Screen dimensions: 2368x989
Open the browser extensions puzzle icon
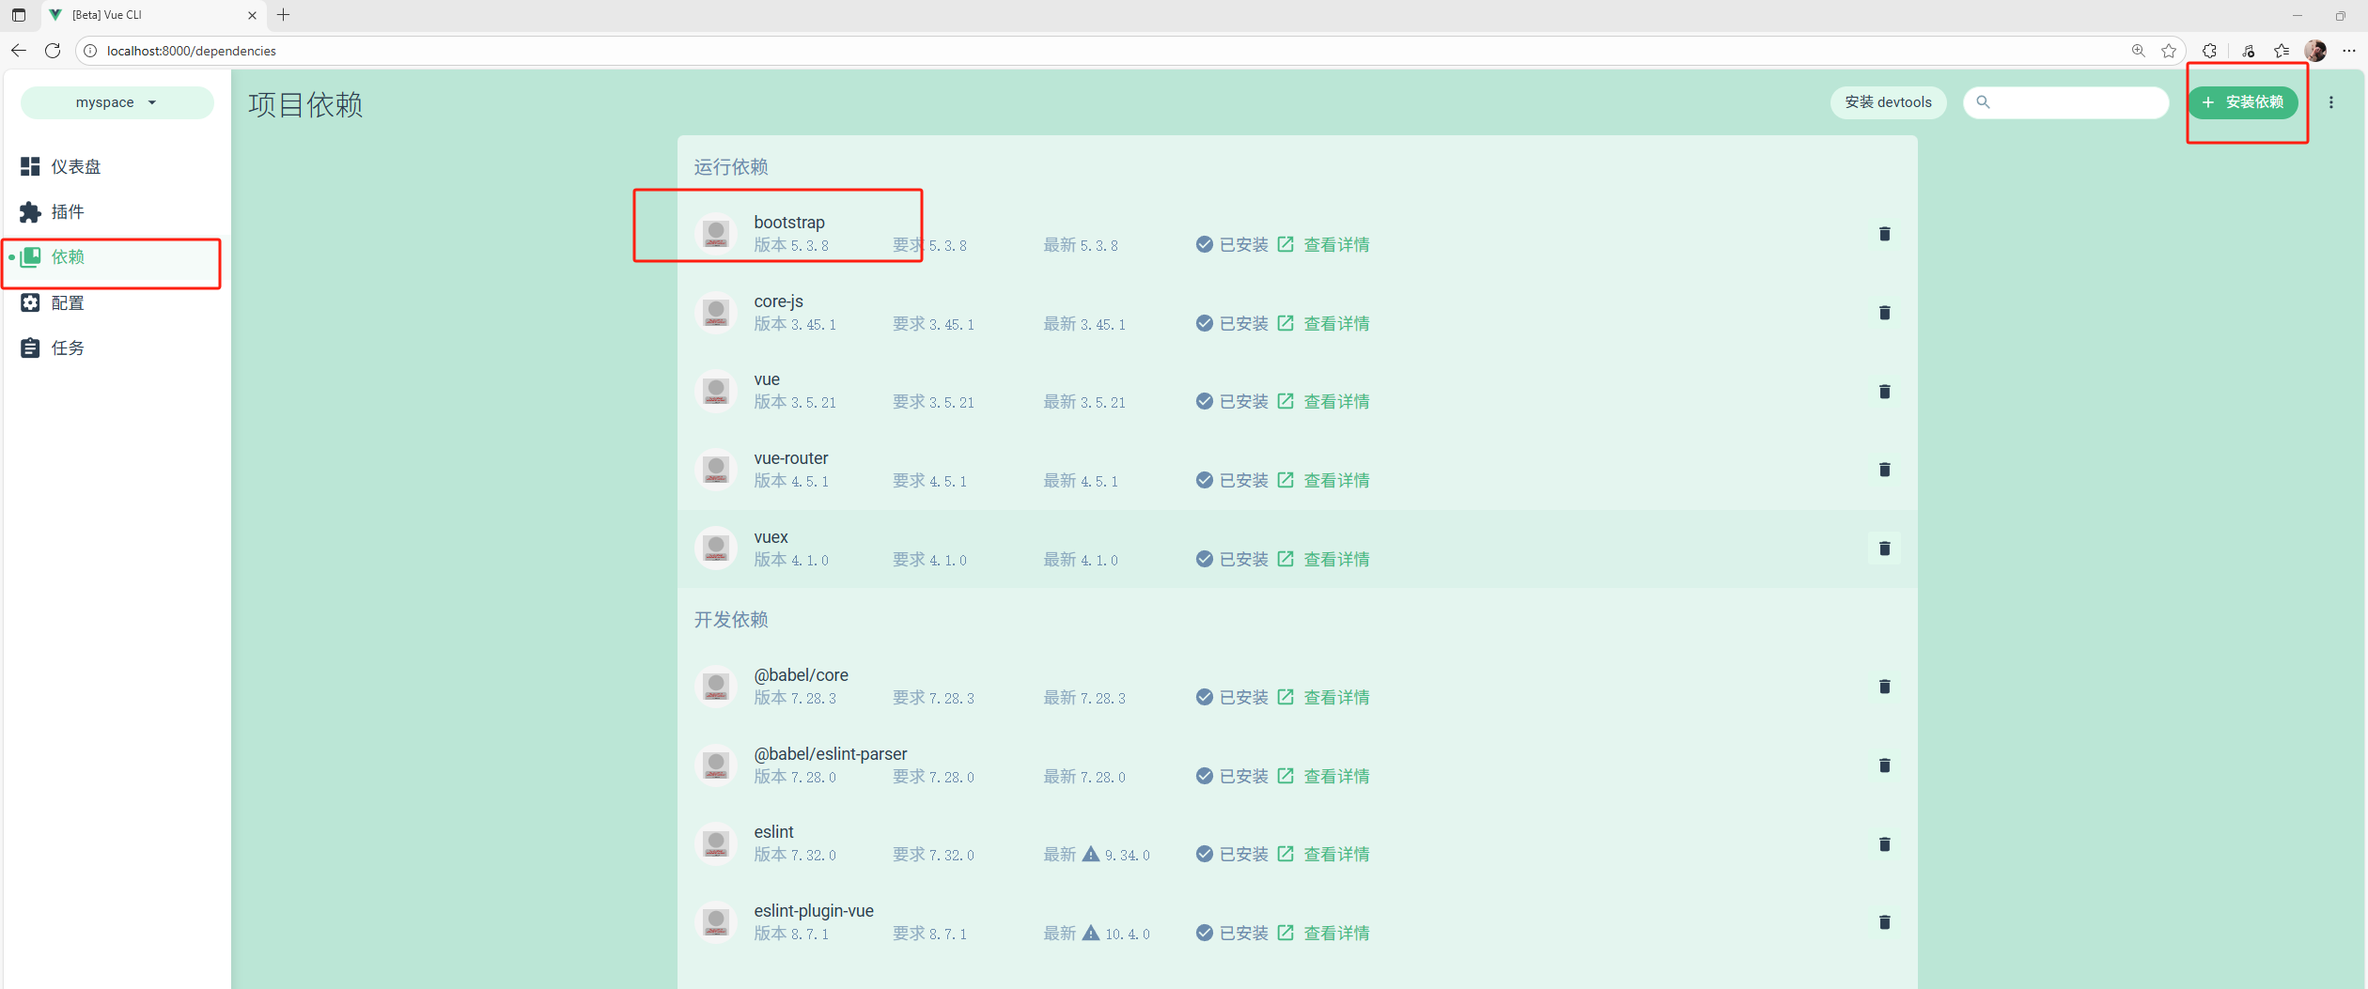2209,51
